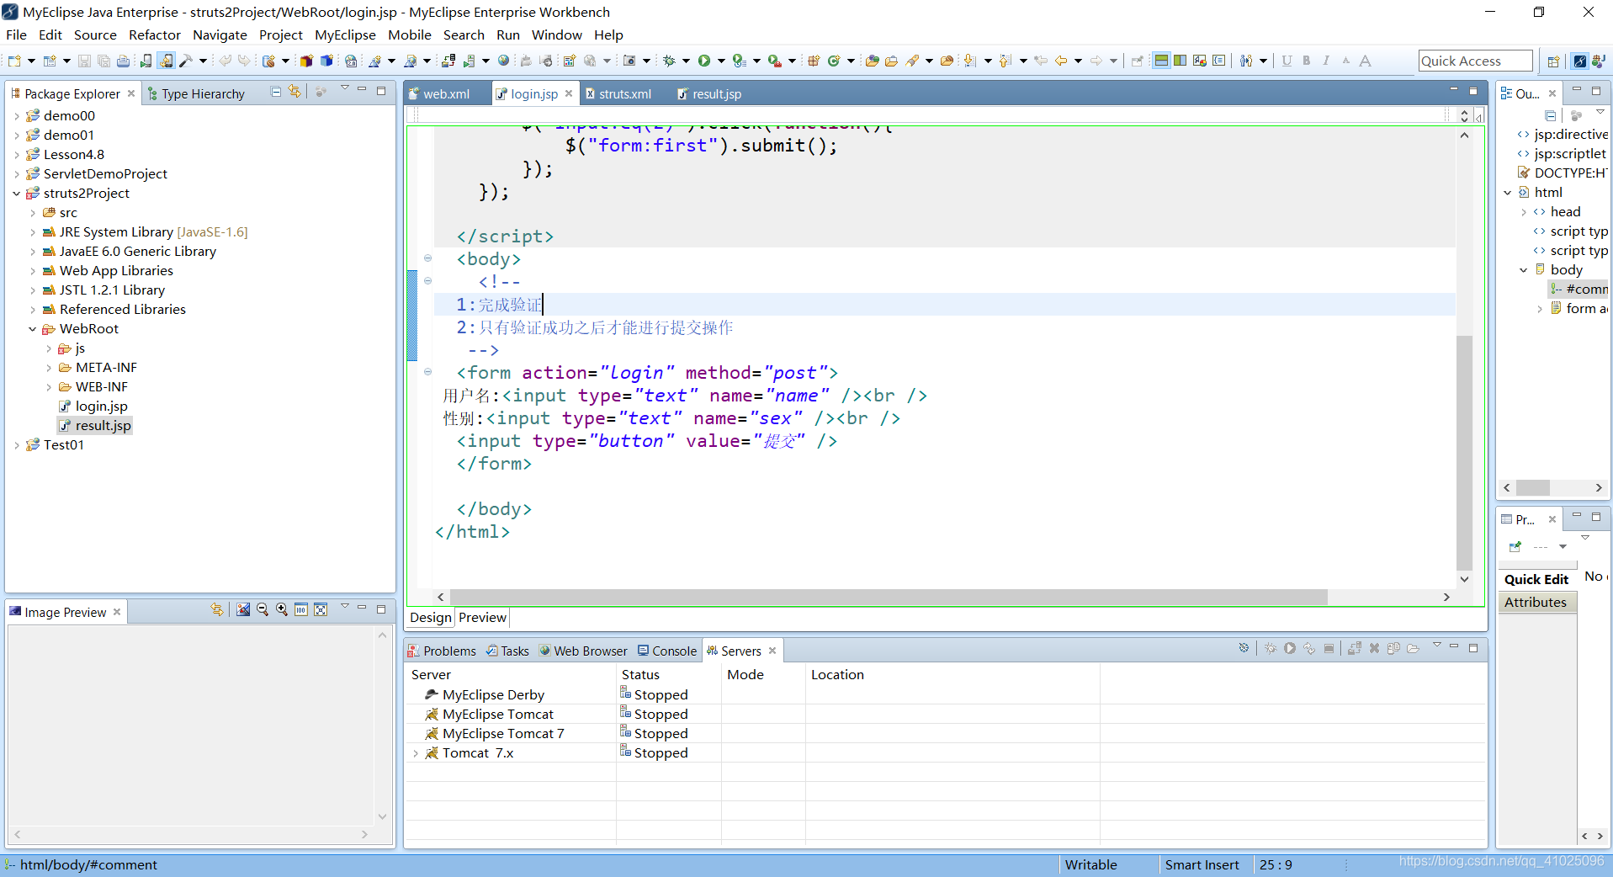1613x877 pixels.
Task: Toggle the phone deploy icon highlighted in toolbar
Action: pos(166,61)
